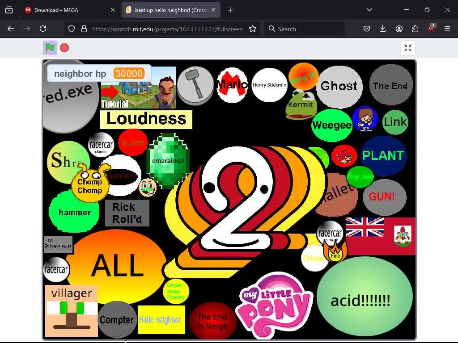Screen dimensions: 458x343
Task: Click the frog rain green circle
Action: [x=360, y=177]
